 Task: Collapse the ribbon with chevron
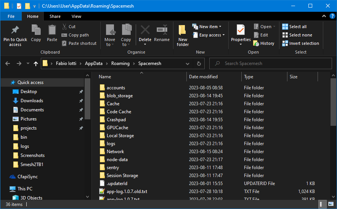[324, 16]
